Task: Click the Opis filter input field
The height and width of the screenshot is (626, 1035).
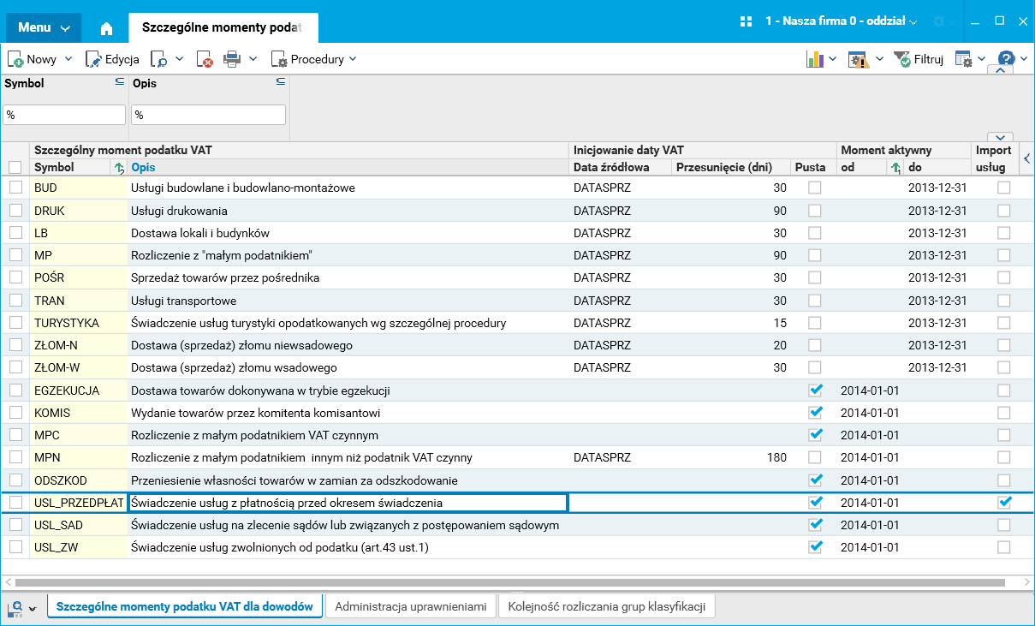Action: tap(208, 115)
